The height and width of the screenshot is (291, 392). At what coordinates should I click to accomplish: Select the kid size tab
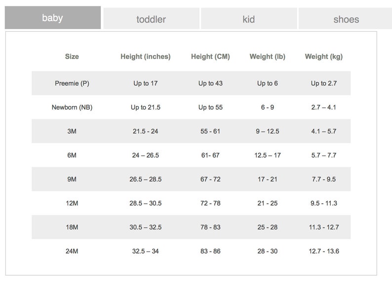[x=249, y=19]
